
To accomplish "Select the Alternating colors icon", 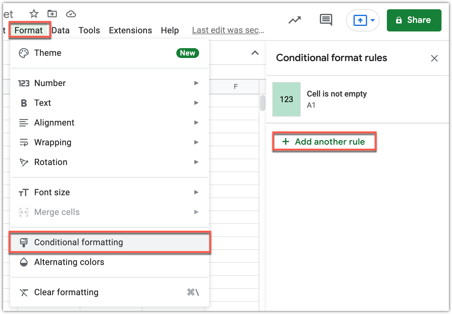I will pyautogui.click(x=24, y=262).
